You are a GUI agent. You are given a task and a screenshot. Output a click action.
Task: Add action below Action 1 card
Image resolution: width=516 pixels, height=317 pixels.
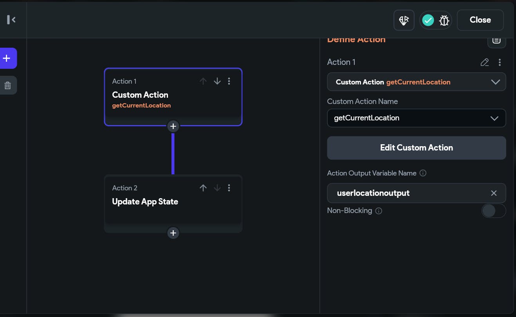tap(173, 126)
